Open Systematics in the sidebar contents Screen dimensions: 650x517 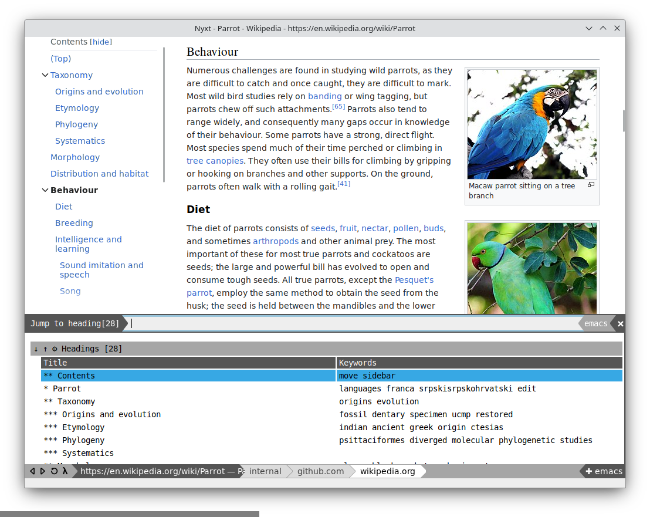(80, 141)
